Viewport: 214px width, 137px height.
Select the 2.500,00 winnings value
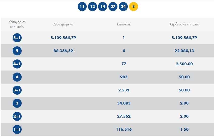pos(184,64)
